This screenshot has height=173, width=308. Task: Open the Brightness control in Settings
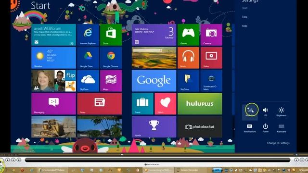point(281,112)
